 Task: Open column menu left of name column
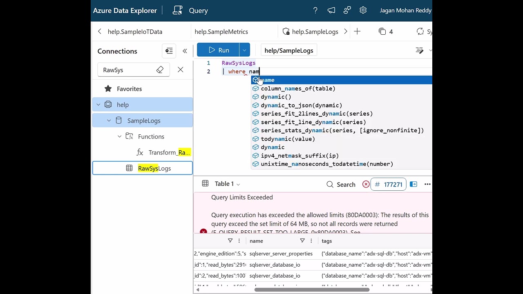(x=239, y=241)
